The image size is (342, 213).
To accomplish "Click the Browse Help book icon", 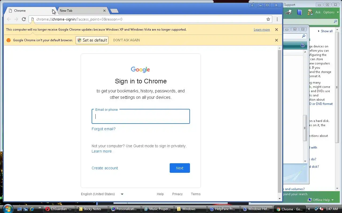I will 300,12.
